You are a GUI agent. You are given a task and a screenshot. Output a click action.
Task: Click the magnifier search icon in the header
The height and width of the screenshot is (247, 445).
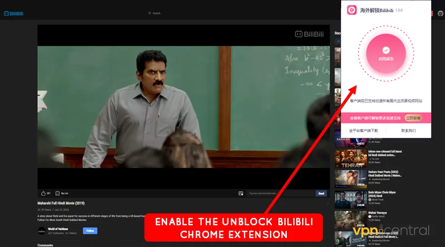pos(149,13)
